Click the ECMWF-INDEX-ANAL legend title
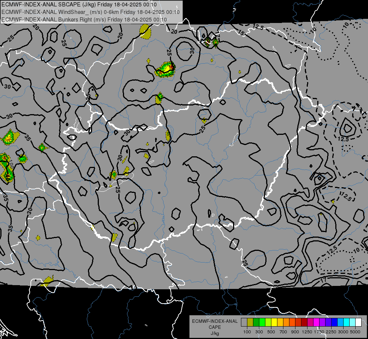The width and height of the screenshot is (368, 339). point(215,321)
